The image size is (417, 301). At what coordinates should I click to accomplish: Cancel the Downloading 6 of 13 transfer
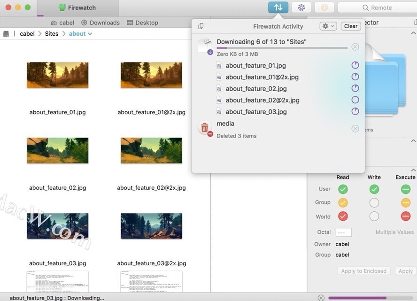tap(355, 47)
